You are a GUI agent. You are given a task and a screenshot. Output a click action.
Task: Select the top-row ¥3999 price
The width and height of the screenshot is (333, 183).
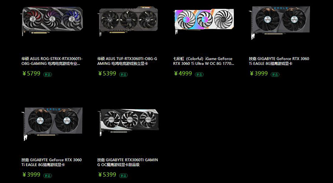[x=258, y=74]
